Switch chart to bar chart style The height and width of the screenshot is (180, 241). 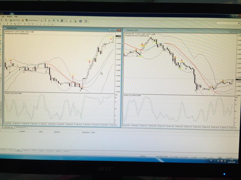[41, 20]
